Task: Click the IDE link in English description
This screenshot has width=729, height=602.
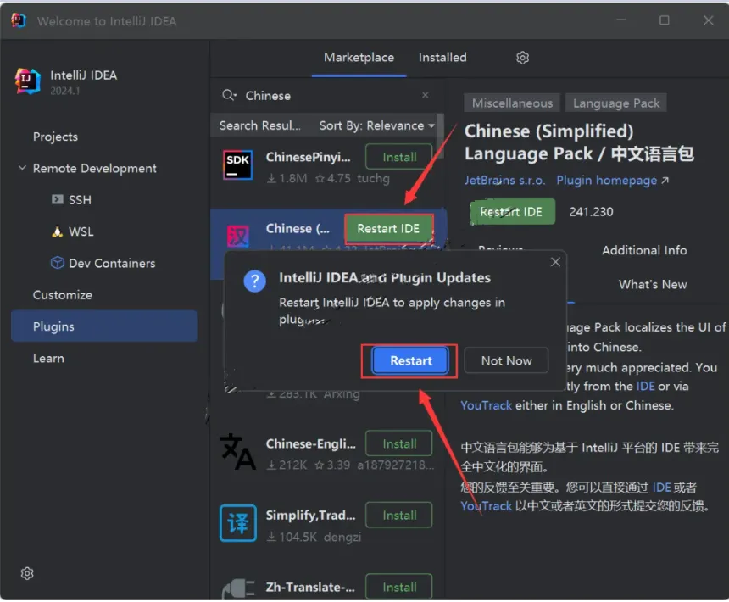Action: pyautogui.click(x=645, y=387)
